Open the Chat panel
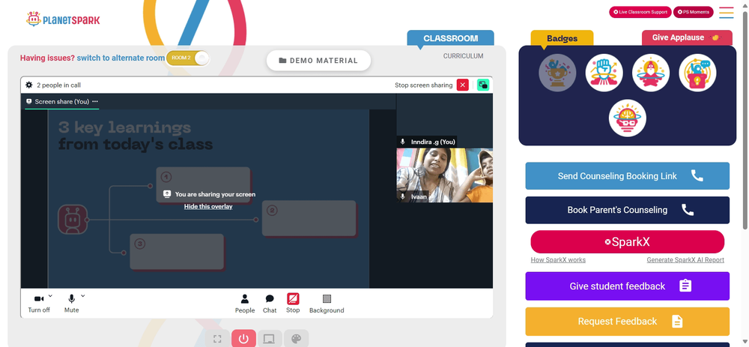749x347 pixels. click(x=270, y=304)
